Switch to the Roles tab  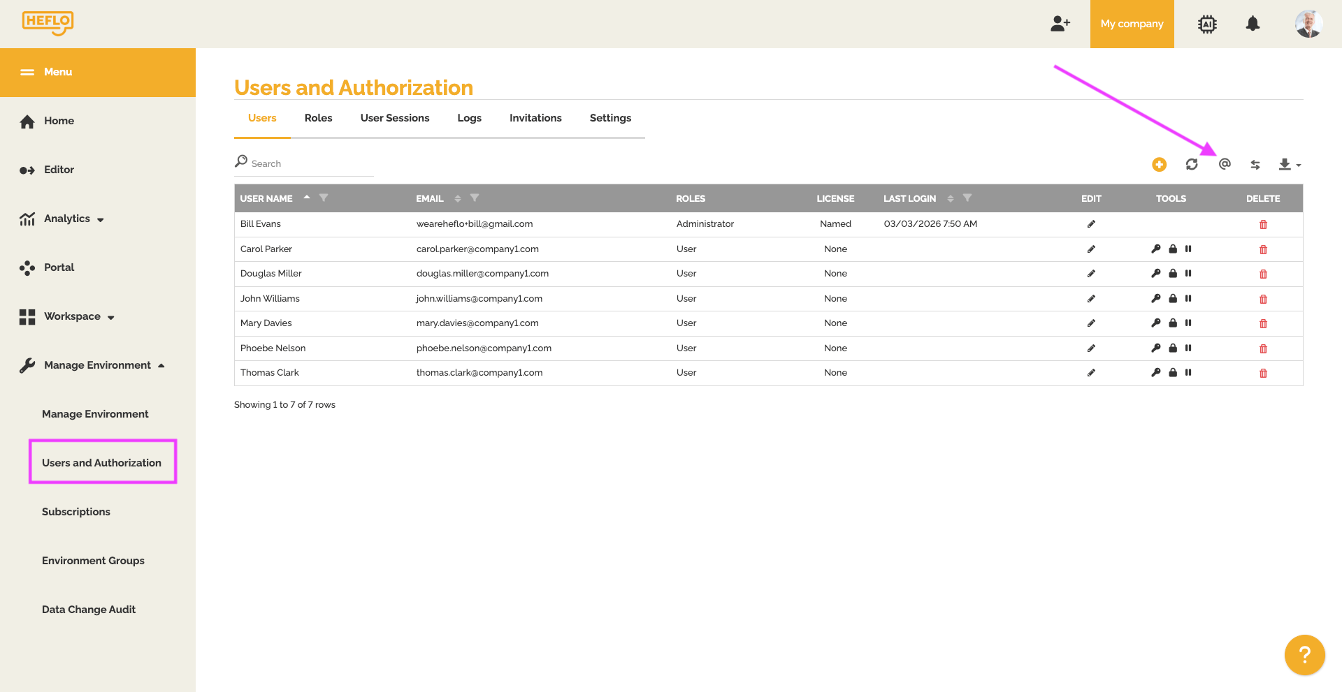[x=318, y=118]
